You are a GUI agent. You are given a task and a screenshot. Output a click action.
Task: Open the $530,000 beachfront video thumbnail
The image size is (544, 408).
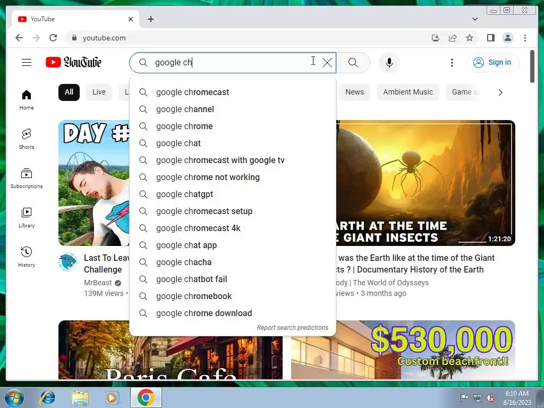[x=403, y=350]
